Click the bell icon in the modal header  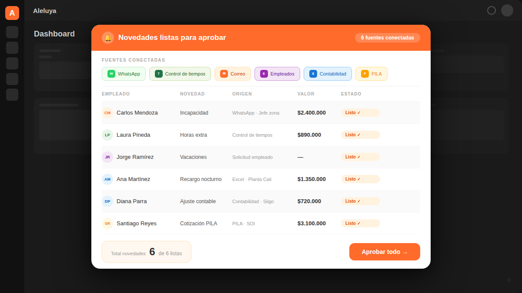pos(107,38)
